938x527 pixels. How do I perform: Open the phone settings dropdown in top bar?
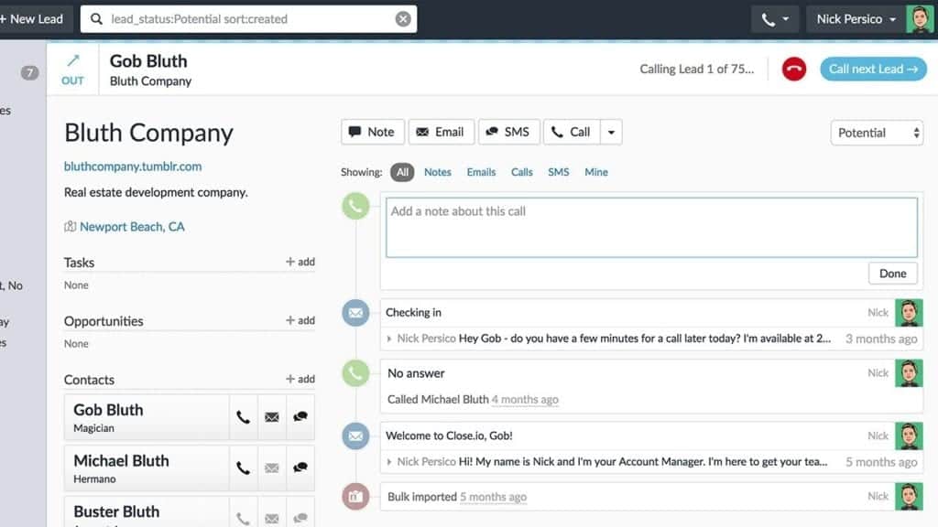(774, 18)
